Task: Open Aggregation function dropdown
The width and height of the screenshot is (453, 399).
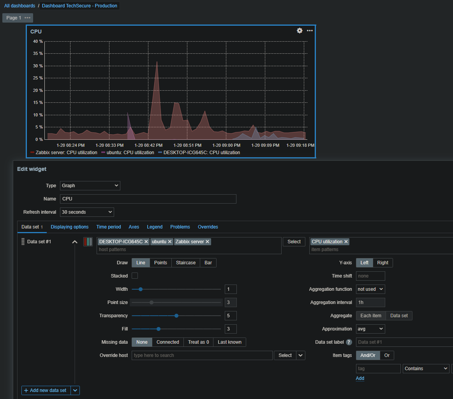Action: 370,289
